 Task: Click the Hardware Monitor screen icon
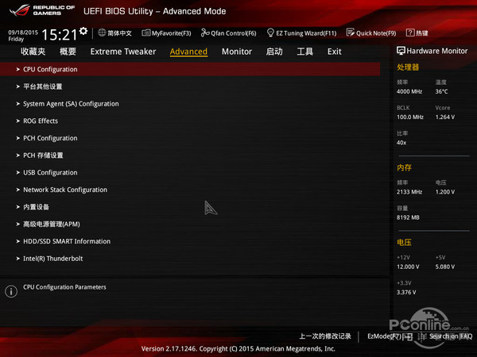401,51
